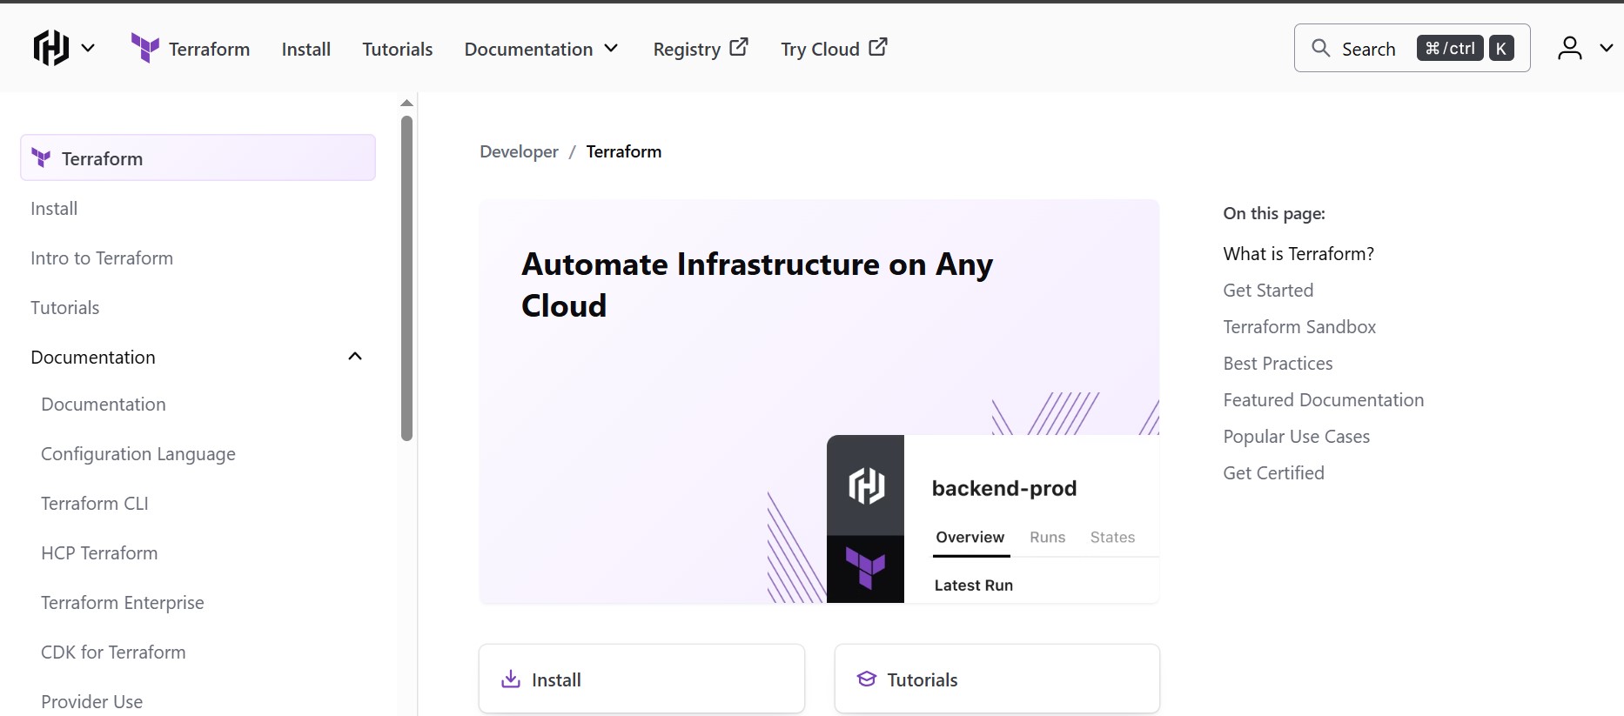1624x716 pixels.
Task: Click the Terraform logo in hero card
Action: (866, 569)
